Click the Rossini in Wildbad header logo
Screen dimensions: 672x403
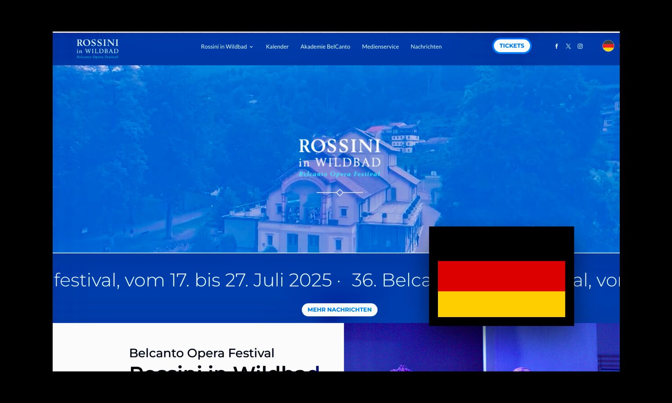(97, 48)
